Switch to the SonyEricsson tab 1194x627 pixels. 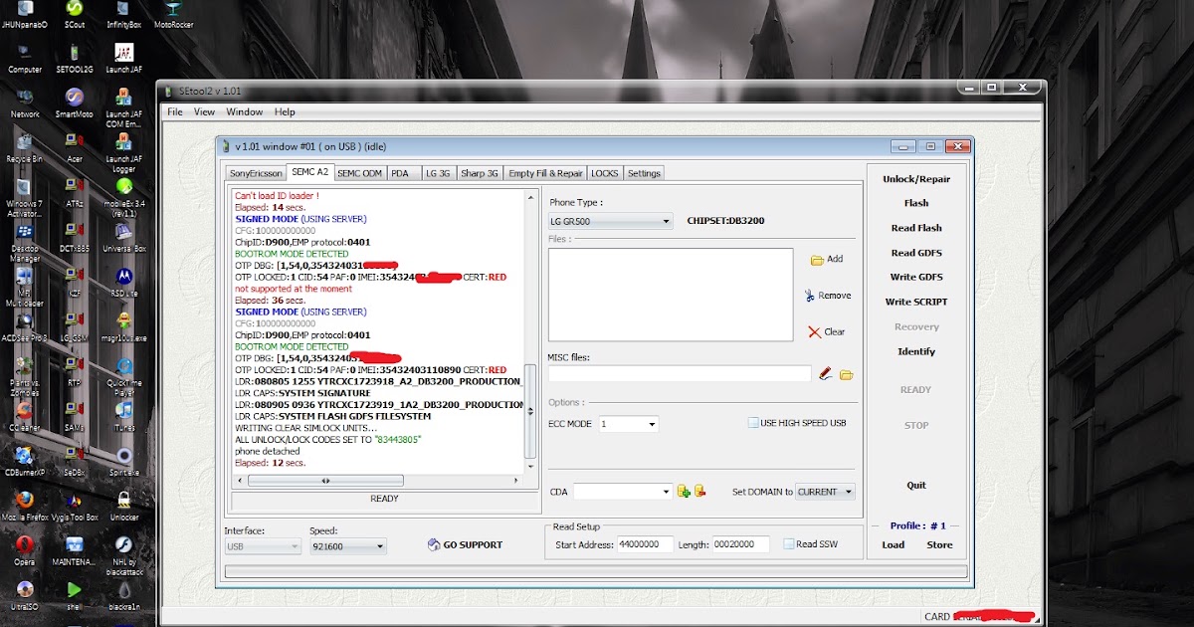[x=256, y=173]
